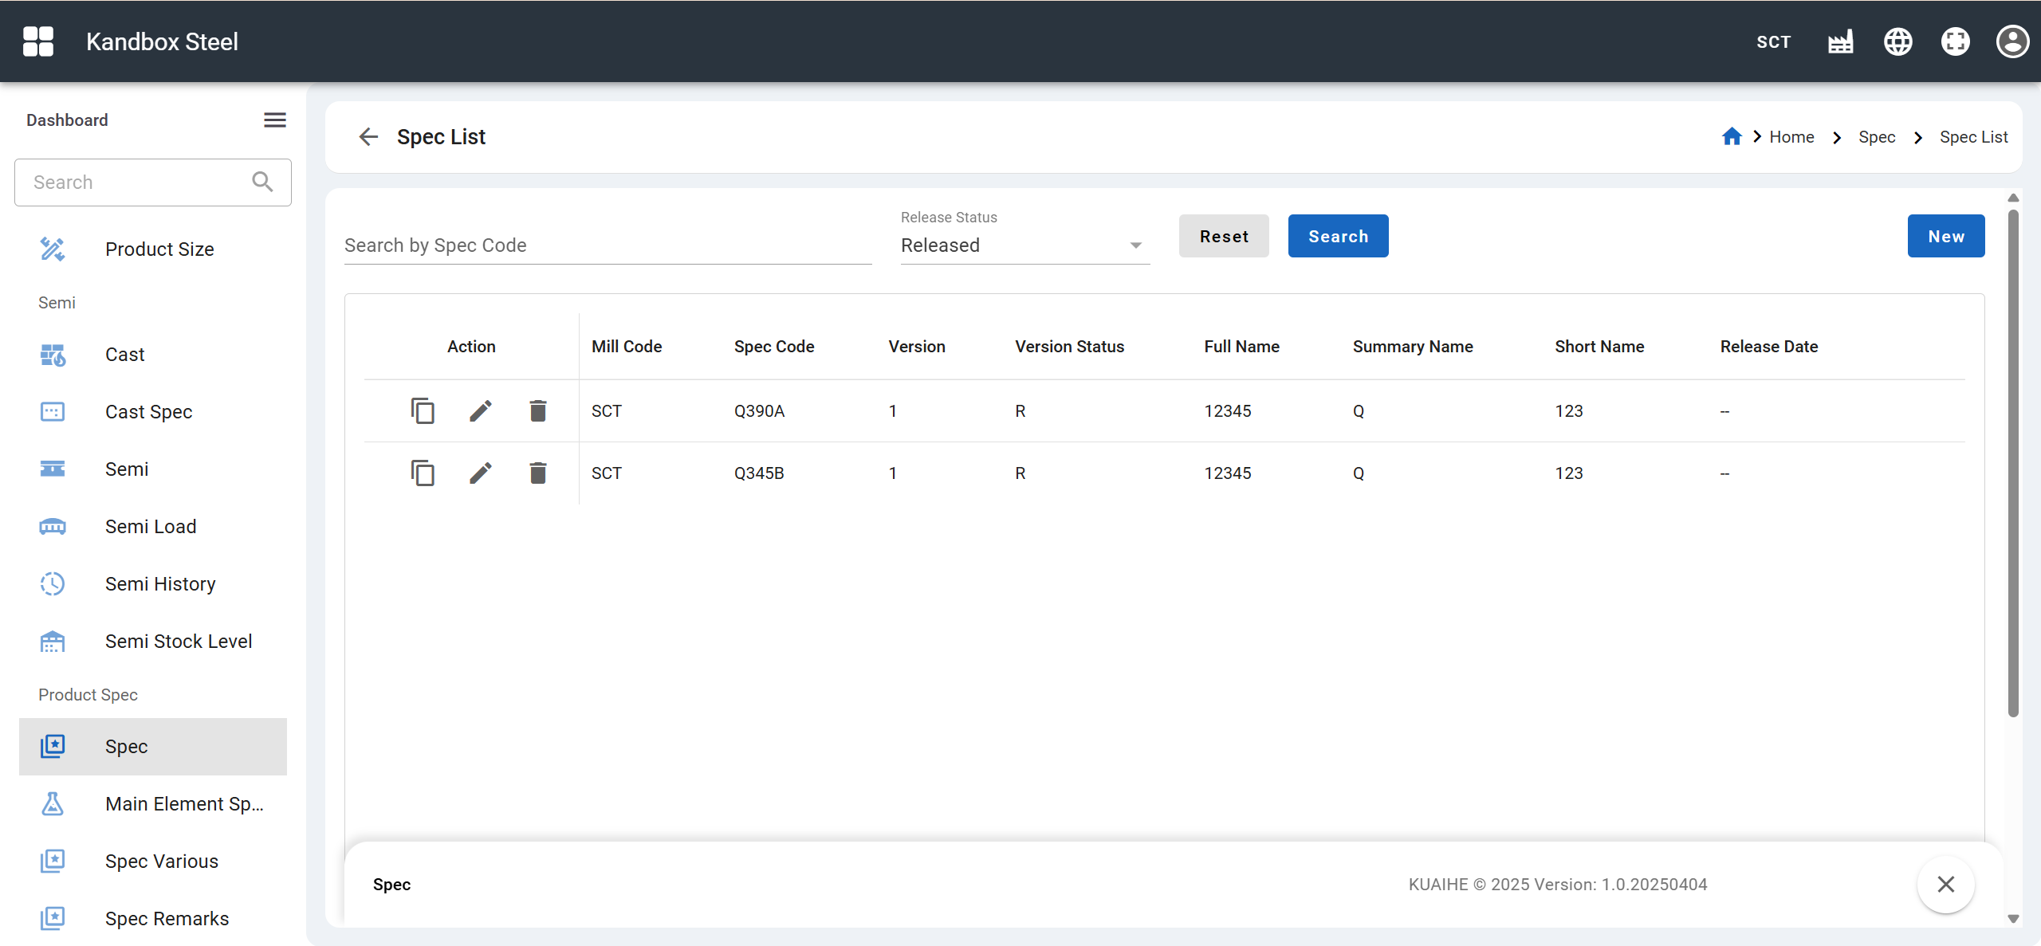The height and width of the screenshot is (946, 2041).
Task: Collapse the sidebar with the hamburger menu icon
Action: [275, 120]
